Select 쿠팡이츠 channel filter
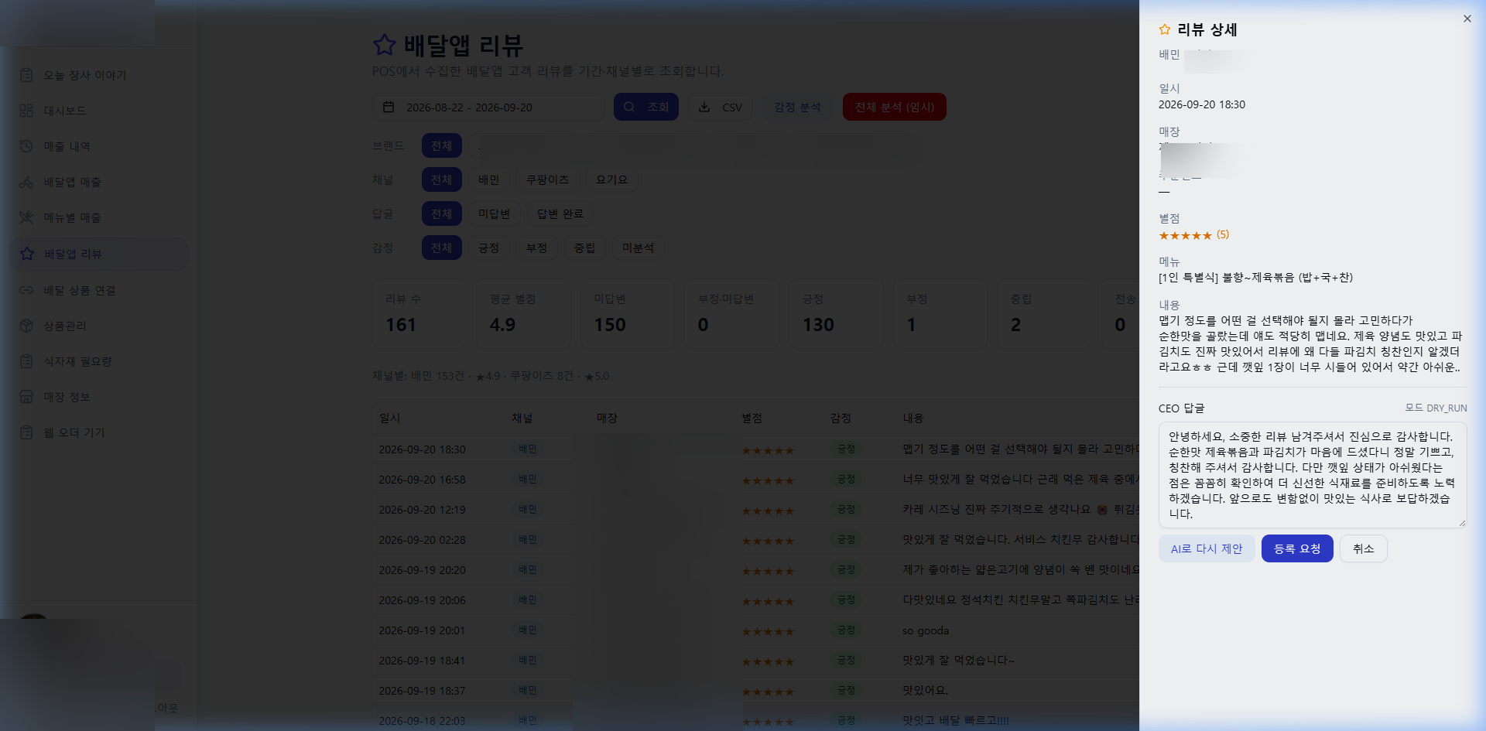This screenshot has width=1486, height=731. [x=547, y=179]
